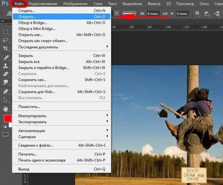The width and height of the screenshot is (223, 185).
Task: Choose Сведения о файле... entry
Action: point(62,145)
